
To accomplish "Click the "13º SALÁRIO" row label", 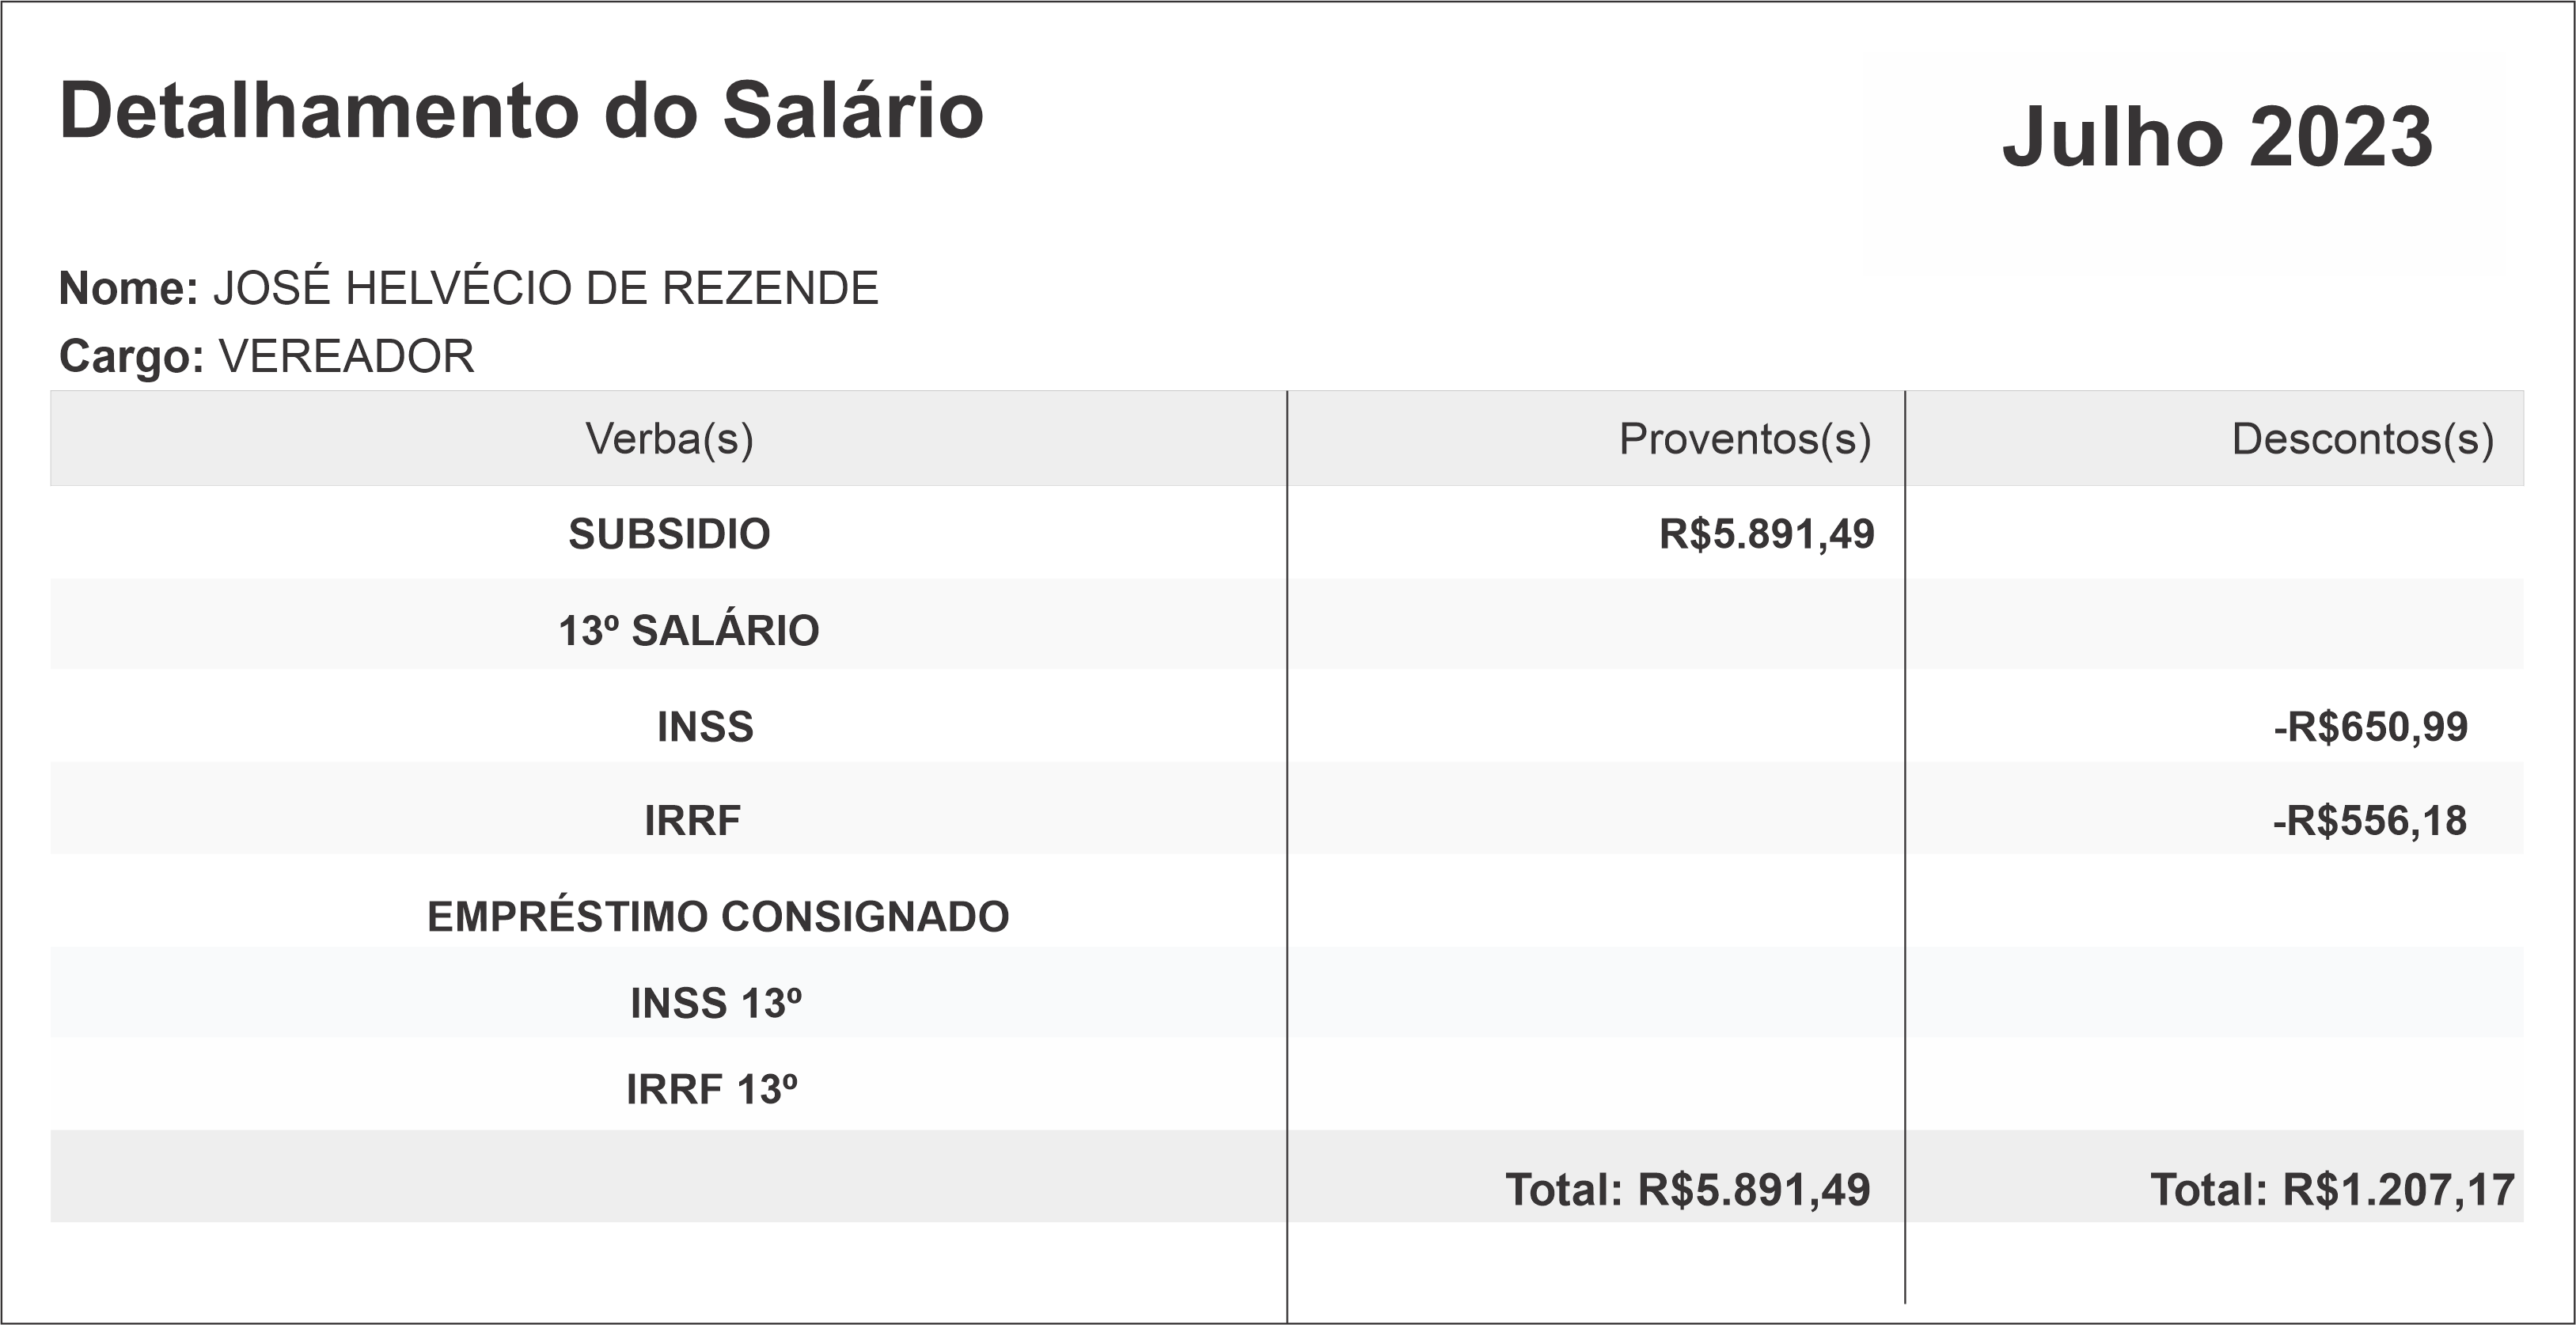I will coord(688,631).
